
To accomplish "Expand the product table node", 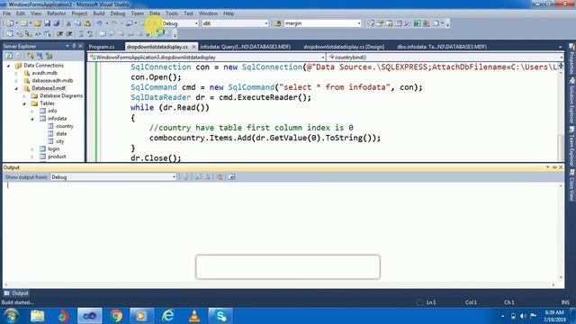I will (x=32, y=157).
